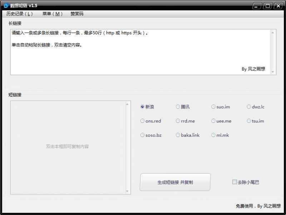Viewport: 286px width, 215px height.
Task: Click the 生成短链接 并复制 button
Action: (175, 182)
